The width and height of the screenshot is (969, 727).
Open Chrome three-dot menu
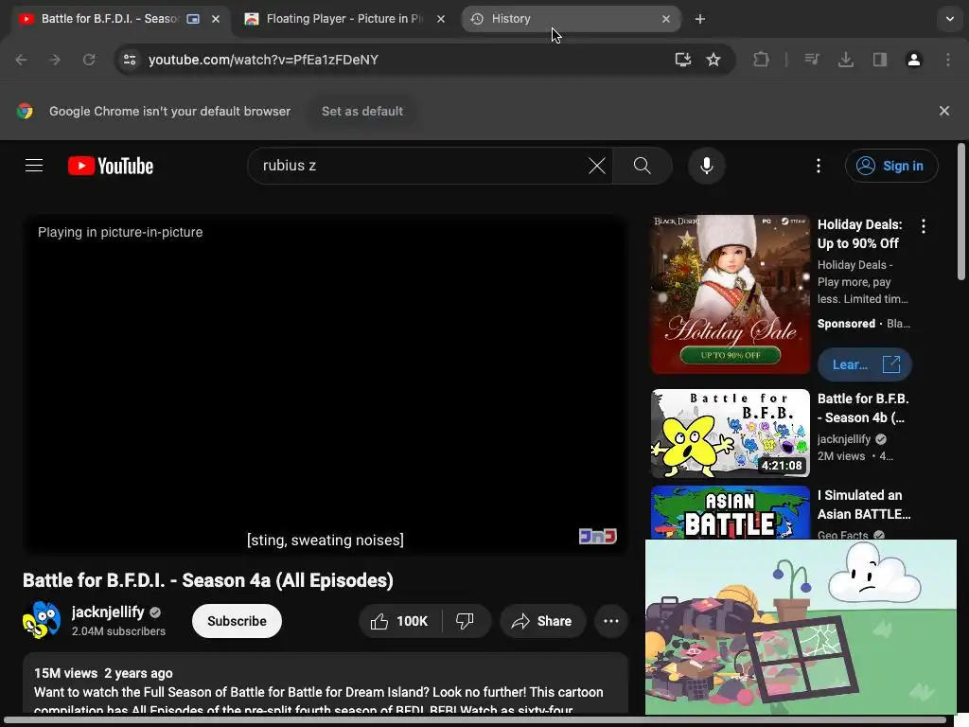[x=948, y=60]
